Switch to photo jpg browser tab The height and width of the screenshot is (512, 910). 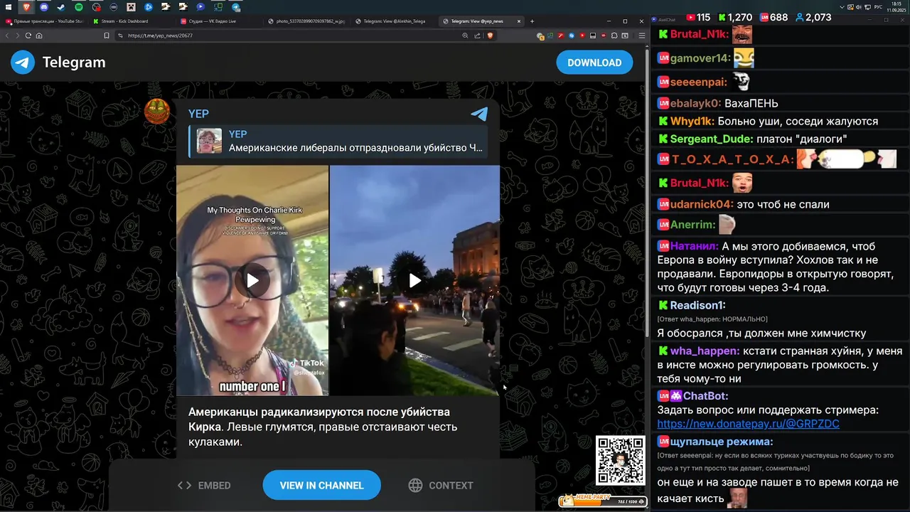pos(306,21)
